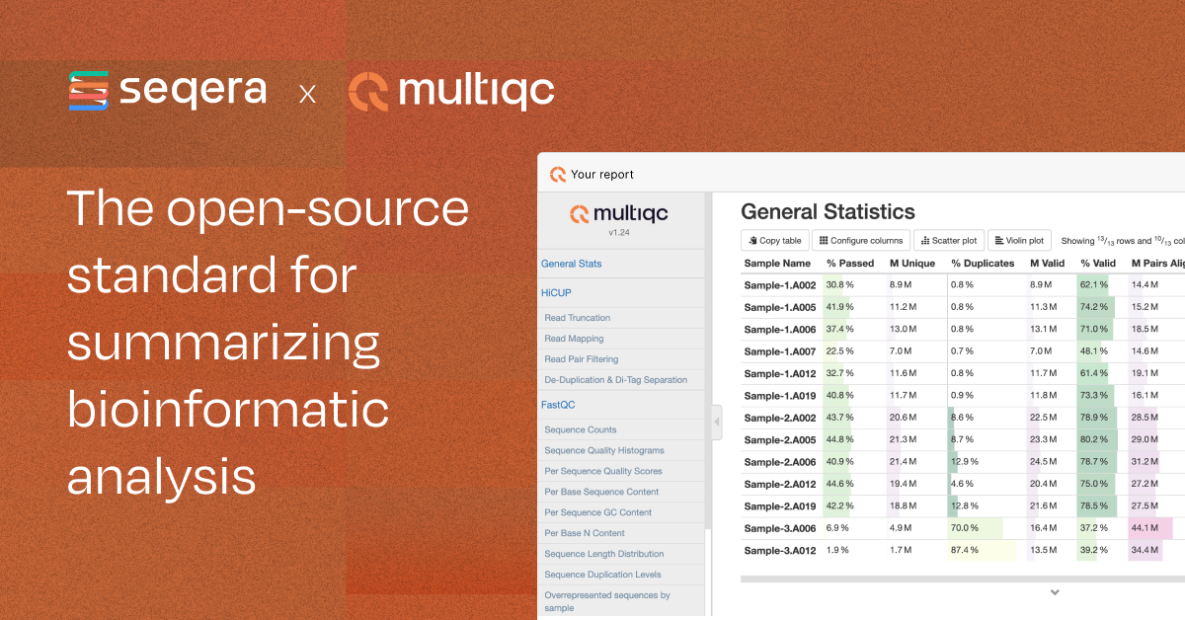Click the sidebar vertical scrollbar
This screenshot has width=1185, height=620.
pyautogui.click(x=708, y=360)
